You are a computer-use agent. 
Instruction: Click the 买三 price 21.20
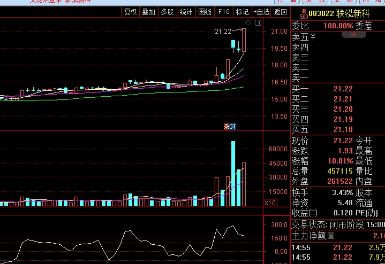[x=343, y=109]
